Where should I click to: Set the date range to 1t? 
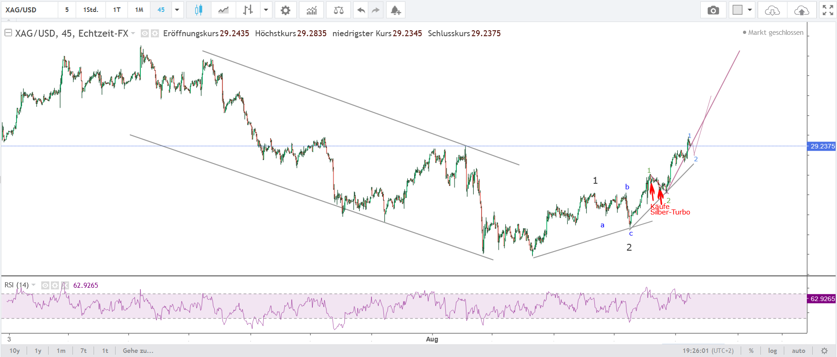[x=105, y=351]
